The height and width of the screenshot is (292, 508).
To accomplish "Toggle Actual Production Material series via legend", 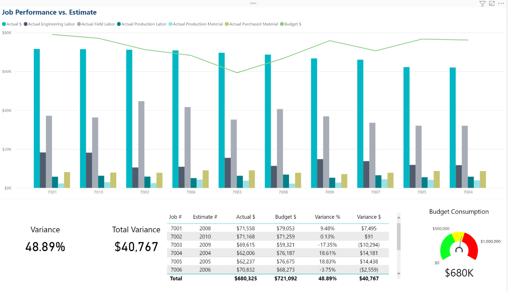I will (170, 24).
